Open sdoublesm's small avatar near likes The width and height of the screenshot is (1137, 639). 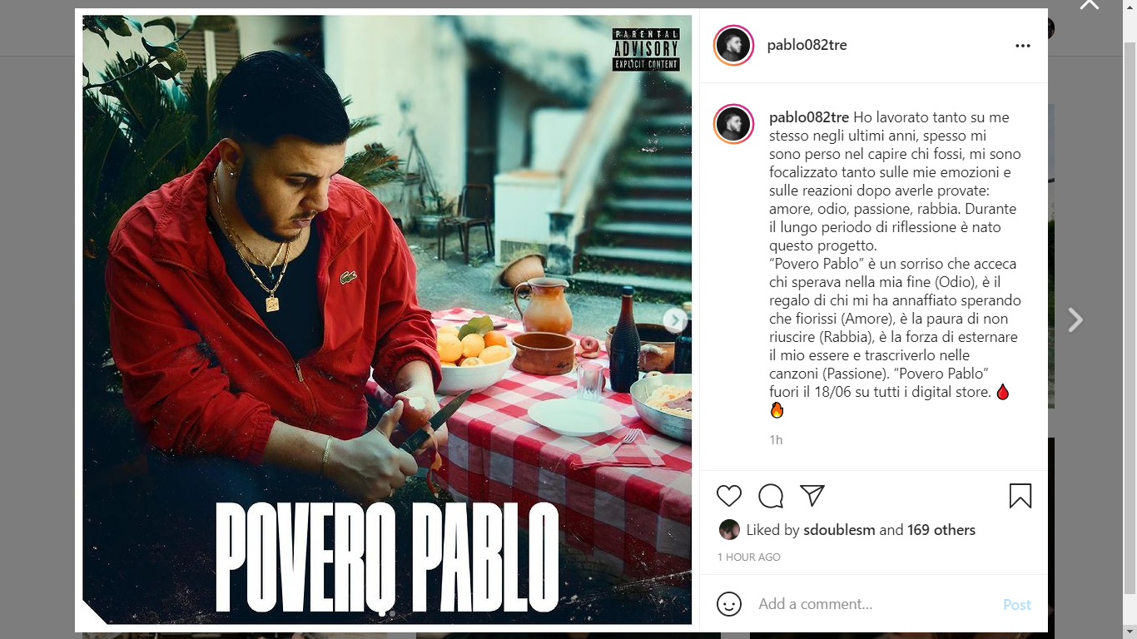click(x=729, y=530)
